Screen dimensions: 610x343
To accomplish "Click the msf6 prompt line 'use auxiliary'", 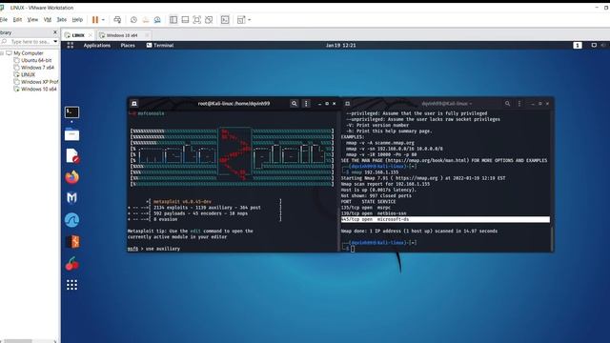I will 153,249.
